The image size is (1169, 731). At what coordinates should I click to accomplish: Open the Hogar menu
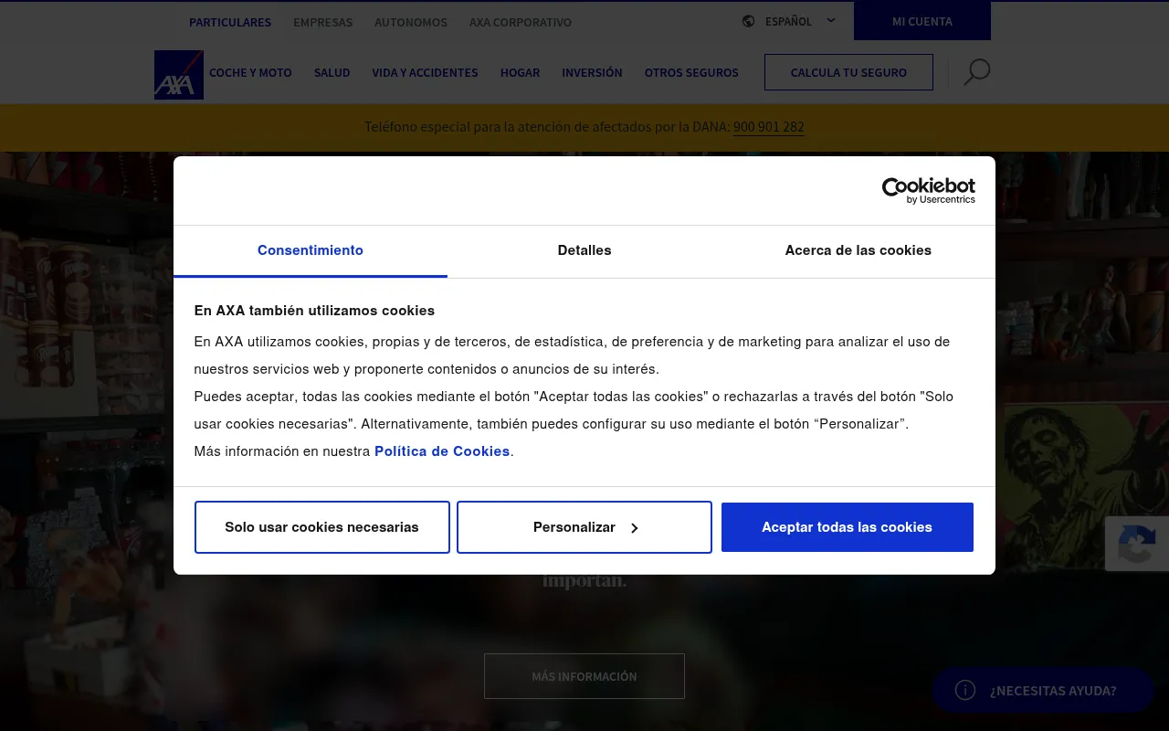tap(520, 72)
